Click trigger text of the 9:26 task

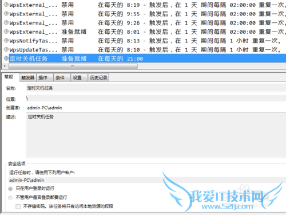coord(192,23)
